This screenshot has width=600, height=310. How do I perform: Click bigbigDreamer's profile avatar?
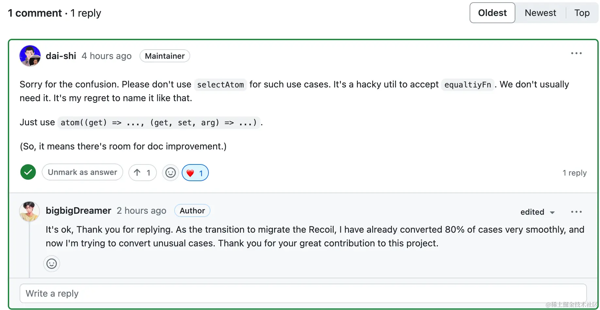pyautogui.click(x=29, y=211)
